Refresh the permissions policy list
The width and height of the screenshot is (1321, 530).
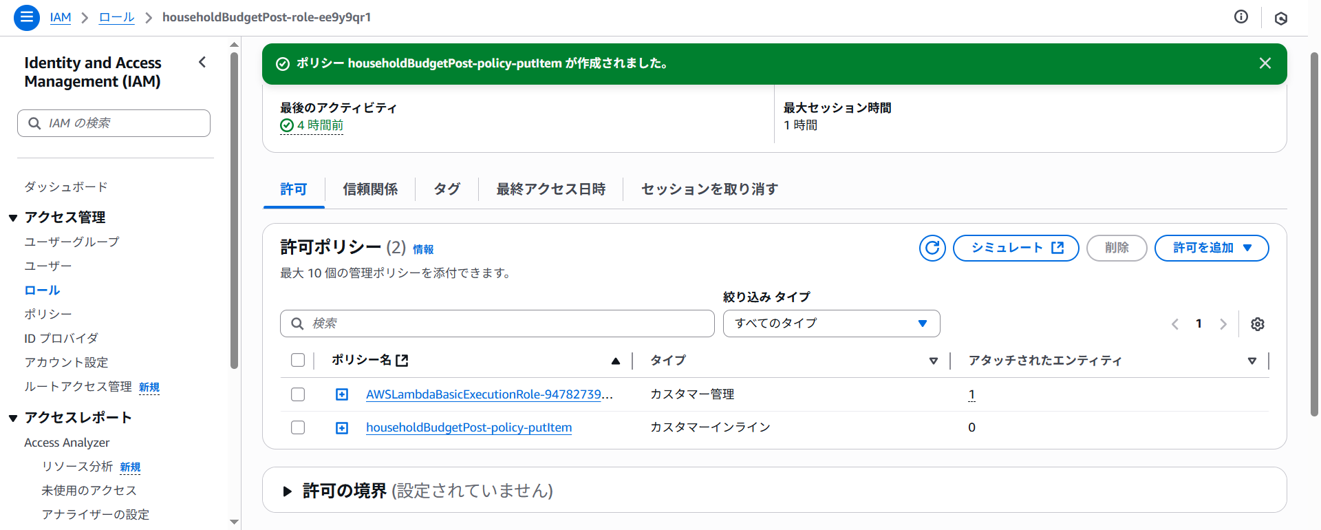pyautogui.click(x=932, y=248)
